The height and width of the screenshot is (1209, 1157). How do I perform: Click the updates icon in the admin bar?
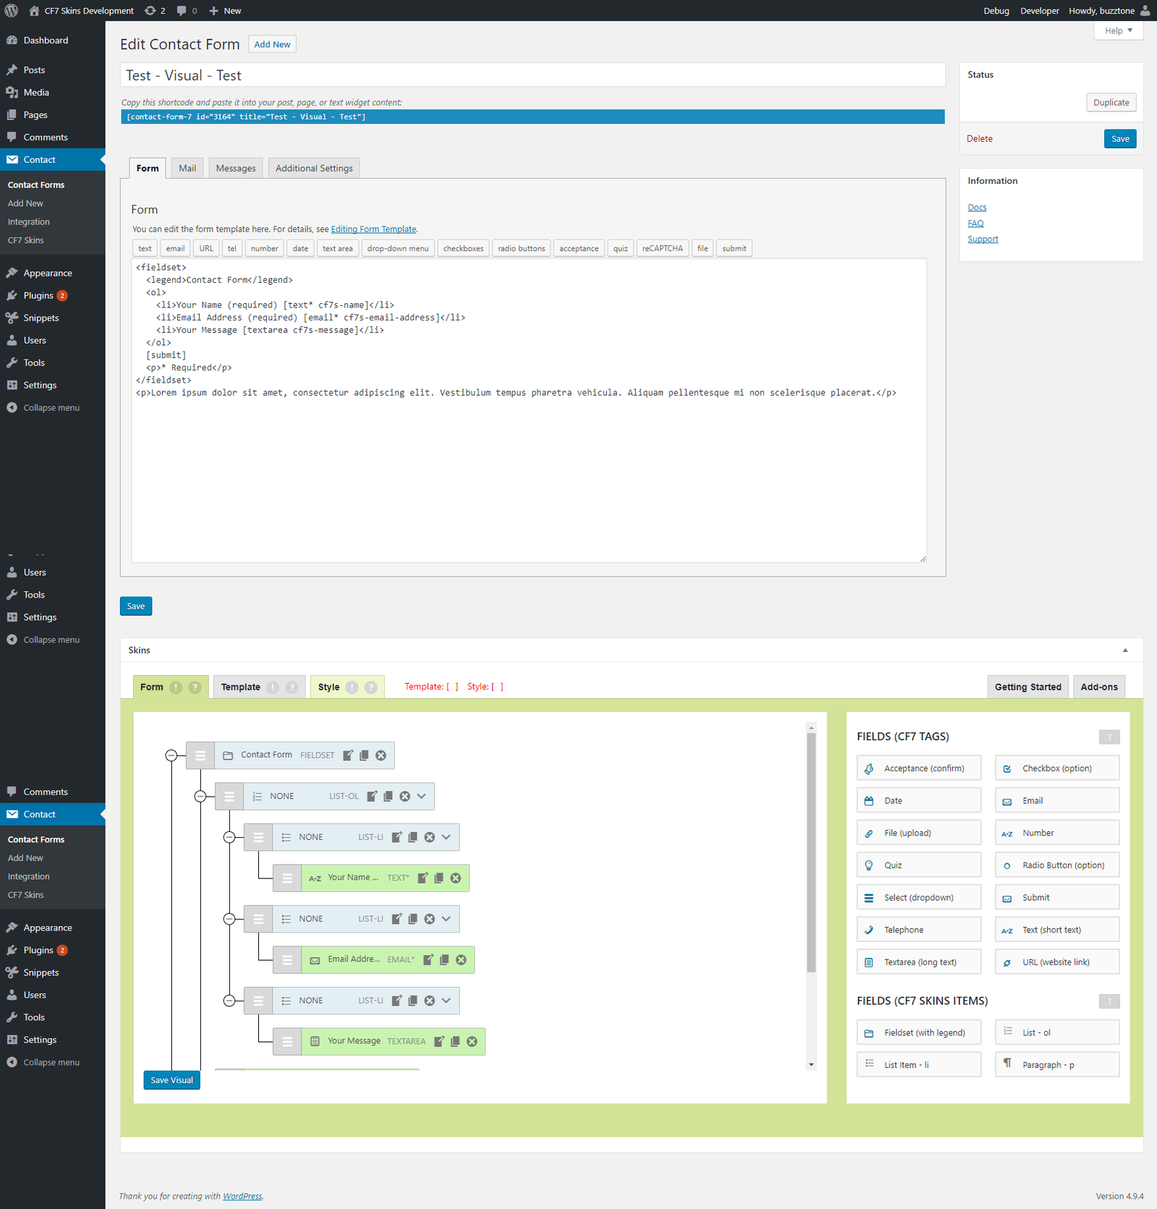click(x=150, y=11)
